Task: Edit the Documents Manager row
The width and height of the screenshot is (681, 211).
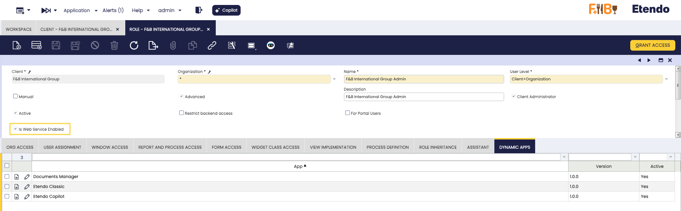Action: click(x=27, y=177)
